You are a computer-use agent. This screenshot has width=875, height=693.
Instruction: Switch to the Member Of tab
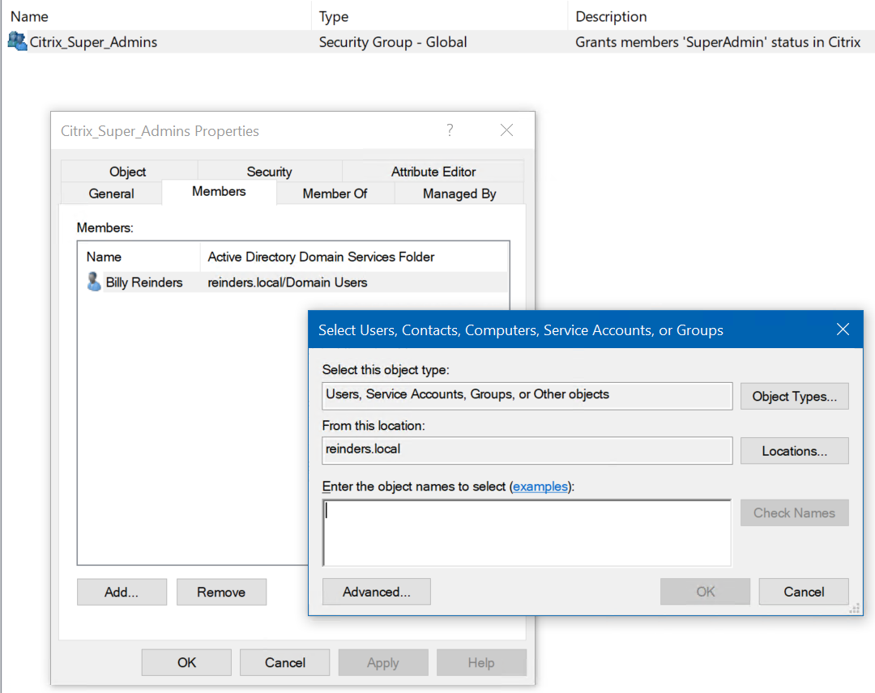335,193
